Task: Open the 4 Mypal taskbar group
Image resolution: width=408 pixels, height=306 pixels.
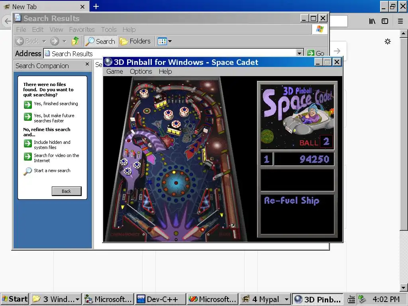Action: (x=265, y=299)
